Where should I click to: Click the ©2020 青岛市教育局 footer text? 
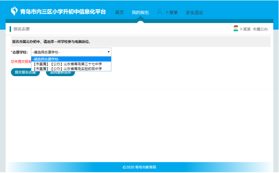click(x=139, y=167)
